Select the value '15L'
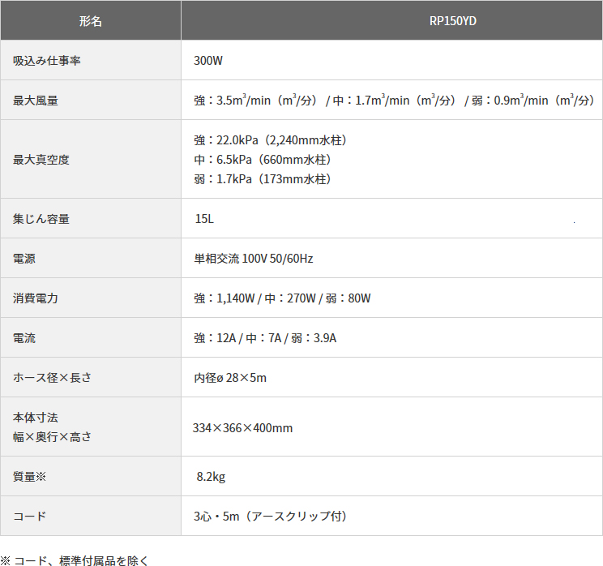603x566 pixels. coord(204,219)
